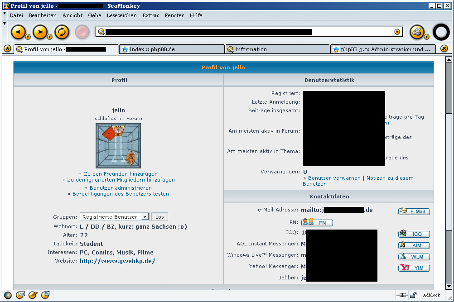Viewport: 454px width, 302px height.
Task: Close the current tab with X button
Action: click(444, 48)
